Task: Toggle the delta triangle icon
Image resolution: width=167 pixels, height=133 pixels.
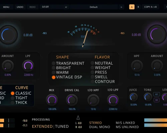Action: tap(78, 118)
